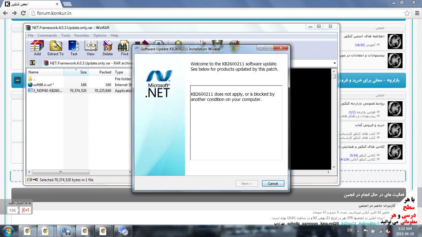Click the volume icon in system tray
422x237 pixels.
[x=388, y=231]
